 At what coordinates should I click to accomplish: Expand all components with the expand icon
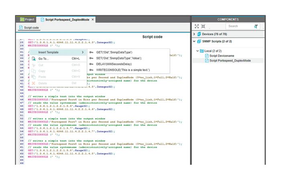(197, 27)
